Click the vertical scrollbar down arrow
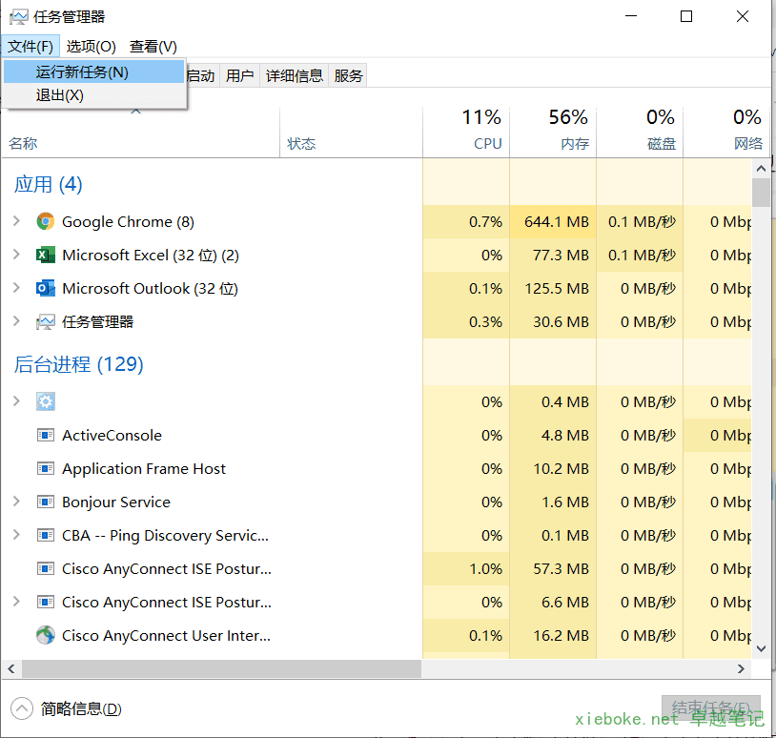 pyautogui.click(x=760, y=646)
